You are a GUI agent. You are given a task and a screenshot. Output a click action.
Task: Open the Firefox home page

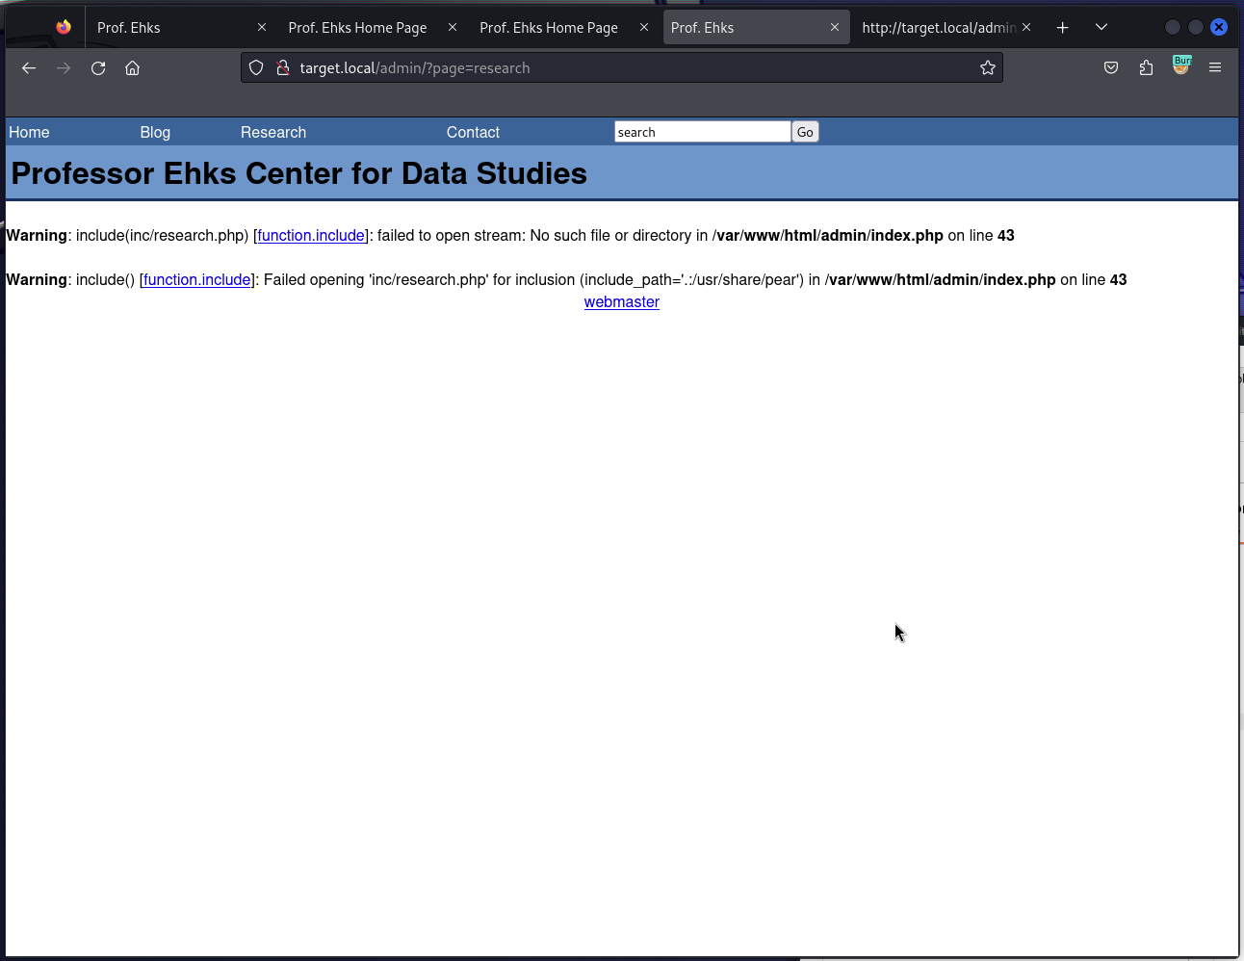coord(132,67)
